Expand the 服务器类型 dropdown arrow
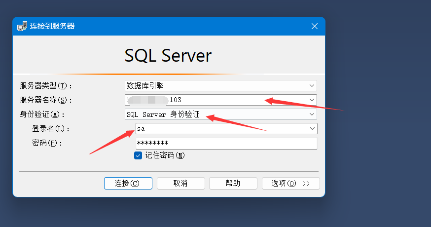 click(x=311, y=85)
